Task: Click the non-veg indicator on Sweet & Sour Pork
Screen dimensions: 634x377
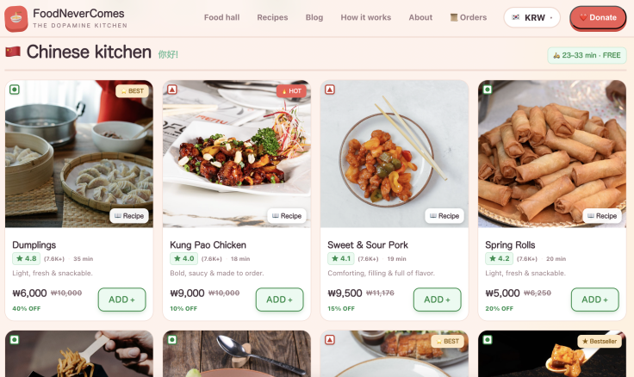Action: click(330, 90)
